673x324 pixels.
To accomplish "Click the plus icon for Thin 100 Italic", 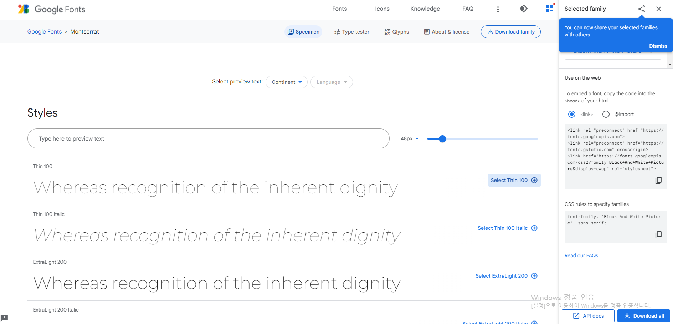I will [534, 228].
